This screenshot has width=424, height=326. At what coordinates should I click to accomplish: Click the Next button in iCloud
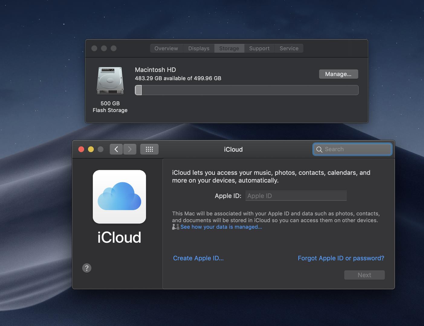[x=364, y=275]
